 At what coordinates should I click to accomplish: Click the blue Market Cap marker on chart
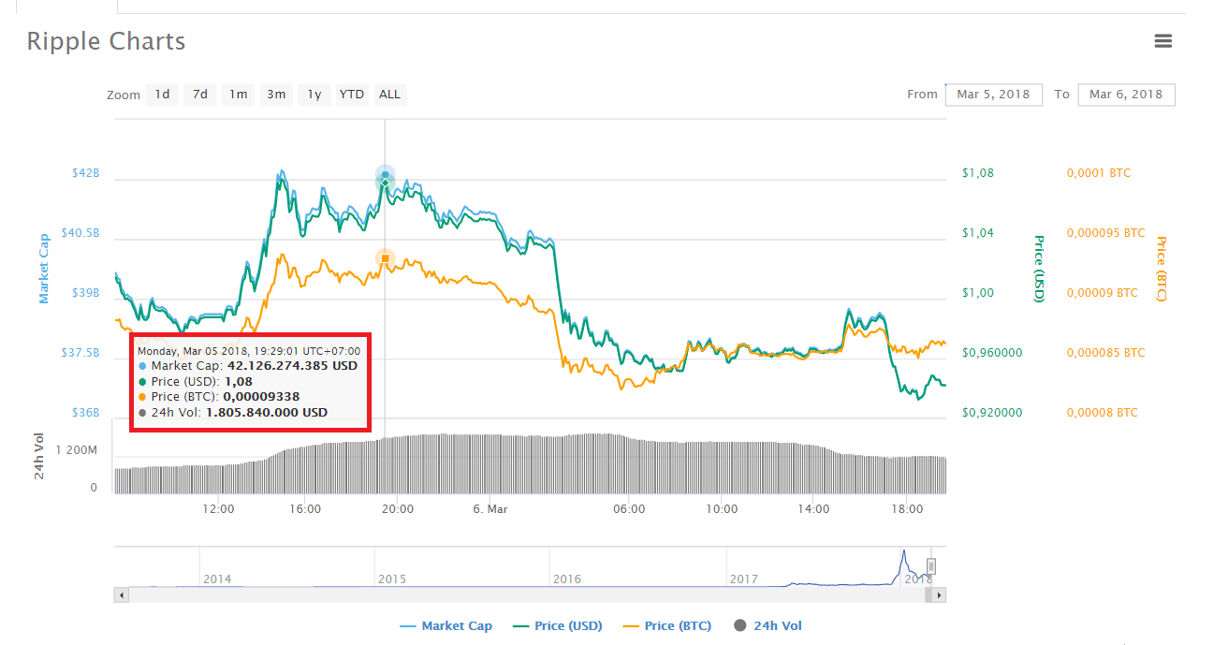(x=385, y=175)
